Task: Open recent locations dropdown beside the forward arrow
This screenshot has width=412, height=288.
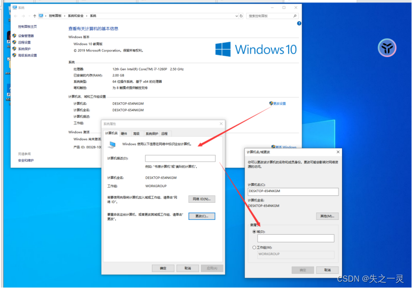Action: click(x=29, y=16)
